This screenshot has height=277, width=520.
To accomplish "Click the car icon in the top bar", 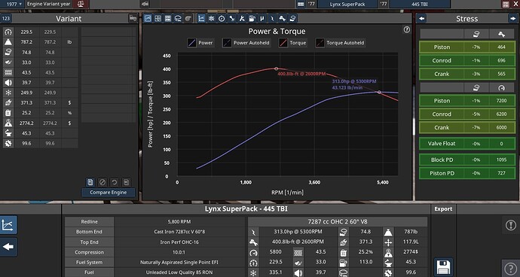I will point(145,4).
